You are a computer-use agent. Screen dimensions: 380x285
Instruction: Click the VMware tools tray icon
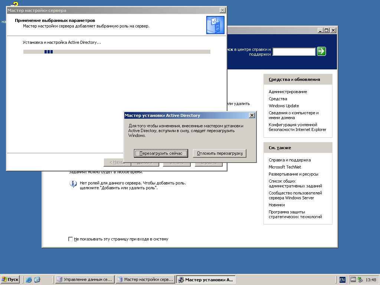point(353,279)
